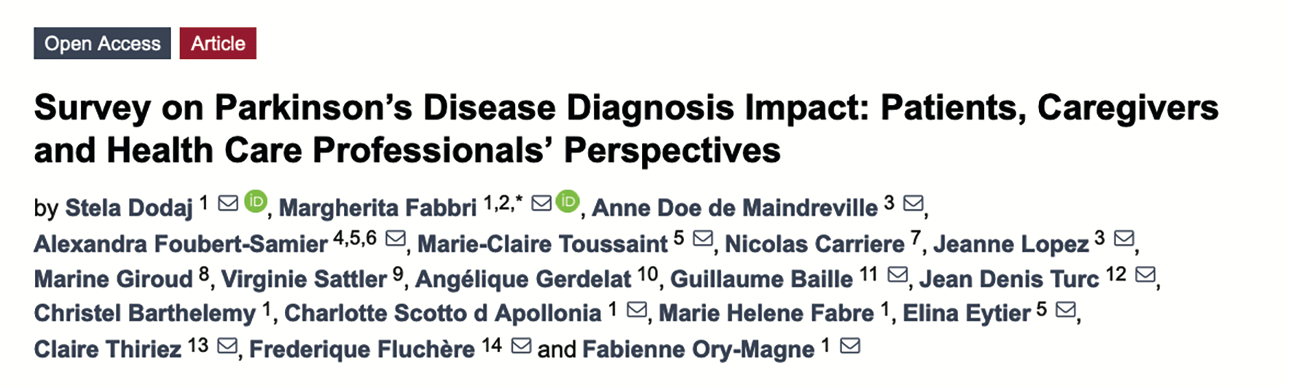Open Margherita Fabbri's ORCID iD icon

click(x=568, y=201)
